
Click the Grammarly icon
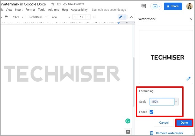coord(128,121)
